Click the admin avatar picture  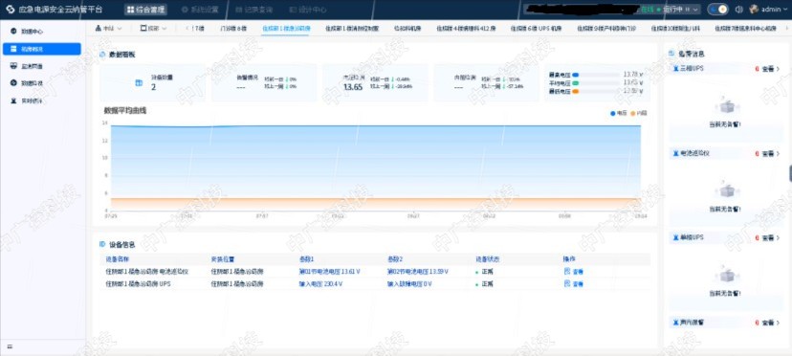[754, 10]
